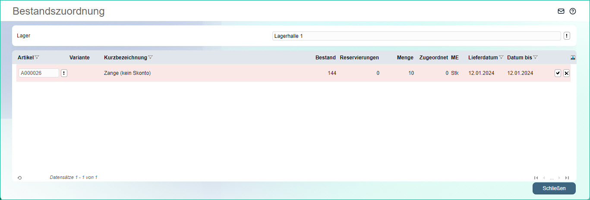590x200 pixels.
Task: Filter the Artikel column
Action: point(37,58)
